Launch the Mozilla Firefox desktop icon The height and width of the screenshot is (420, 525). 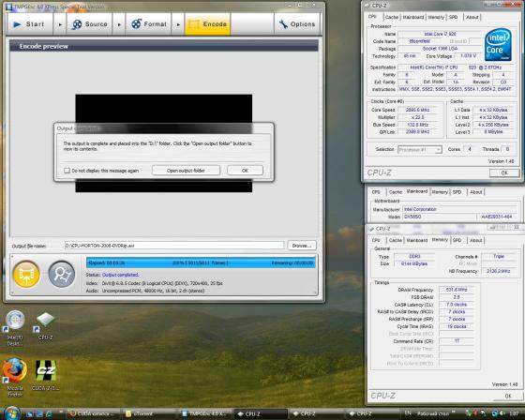pyautogui.click(x=15, y=377)
